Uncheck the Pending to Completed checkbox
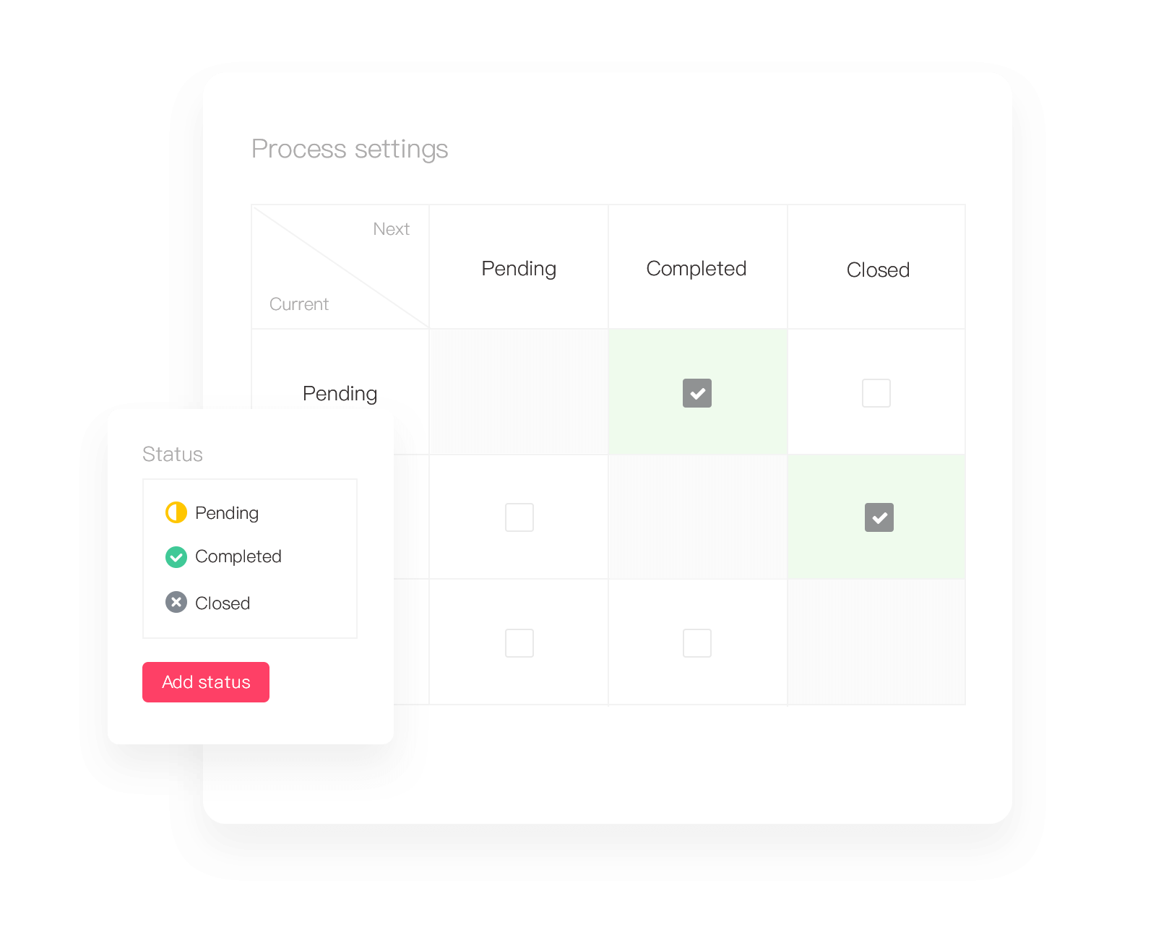 (x=697, y=393)
